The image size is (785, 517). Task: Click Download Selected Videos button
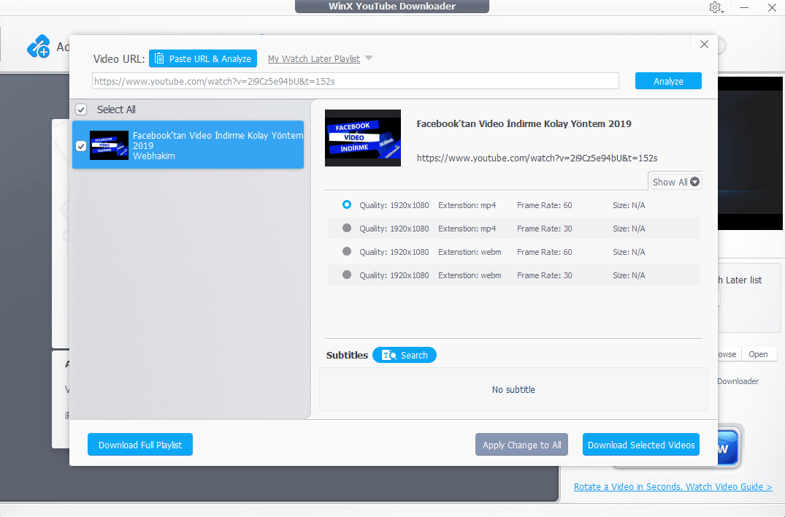pyautogui.click(x=641, y=445)
